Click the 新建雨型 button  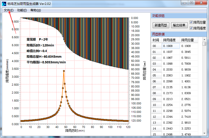coord(161,25)
